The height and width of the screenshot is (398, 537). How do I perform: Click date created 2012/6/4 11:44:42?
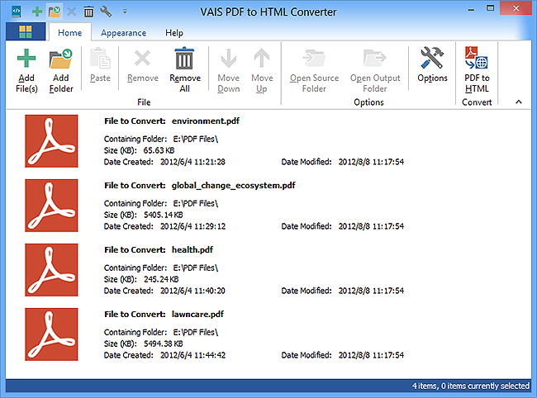(x=192, y=355)
